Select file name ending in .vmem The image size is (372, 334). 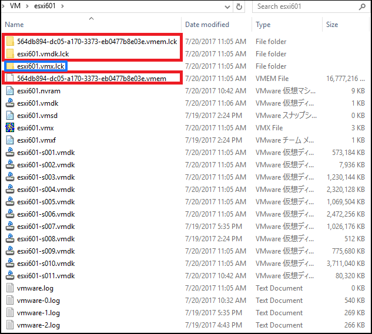point(92,79)
